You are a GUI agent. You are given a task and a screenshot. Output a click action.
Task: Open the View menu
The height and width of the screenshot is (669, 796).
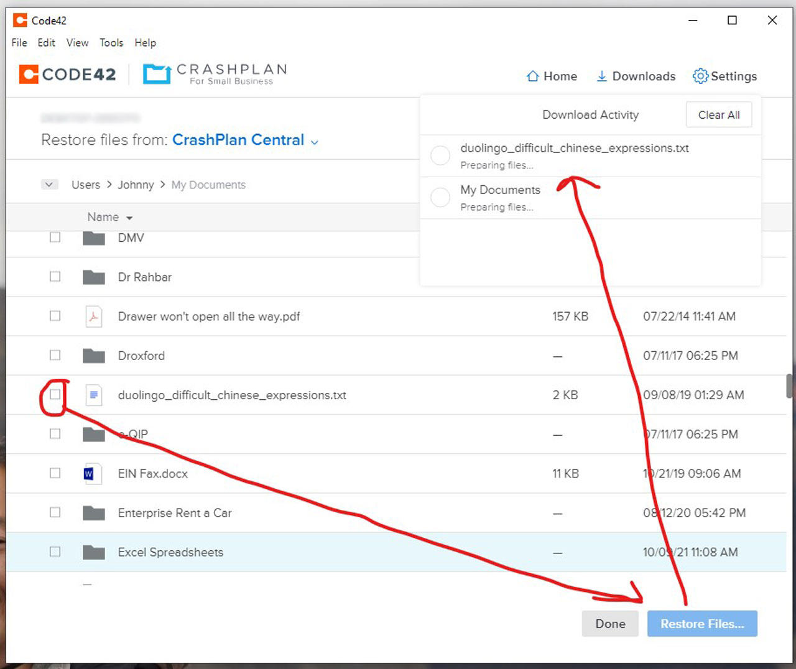click(77, 43)
